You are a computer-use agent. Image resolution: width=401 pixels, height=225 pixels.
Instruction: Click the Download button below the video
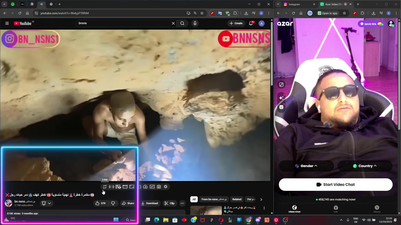[149, 203]
